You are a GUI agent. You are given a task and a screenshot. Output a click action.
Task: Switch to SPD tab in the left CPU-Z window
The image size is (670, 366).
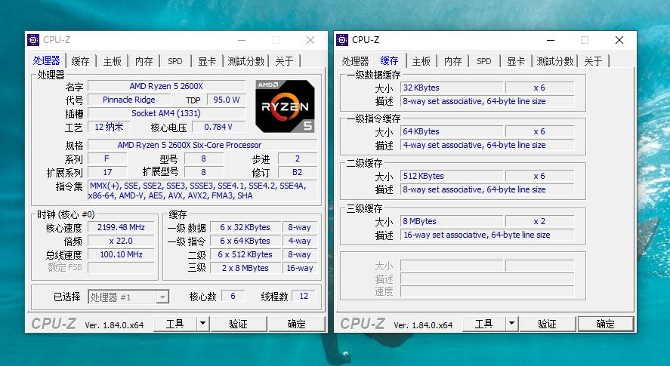[175, 61]
